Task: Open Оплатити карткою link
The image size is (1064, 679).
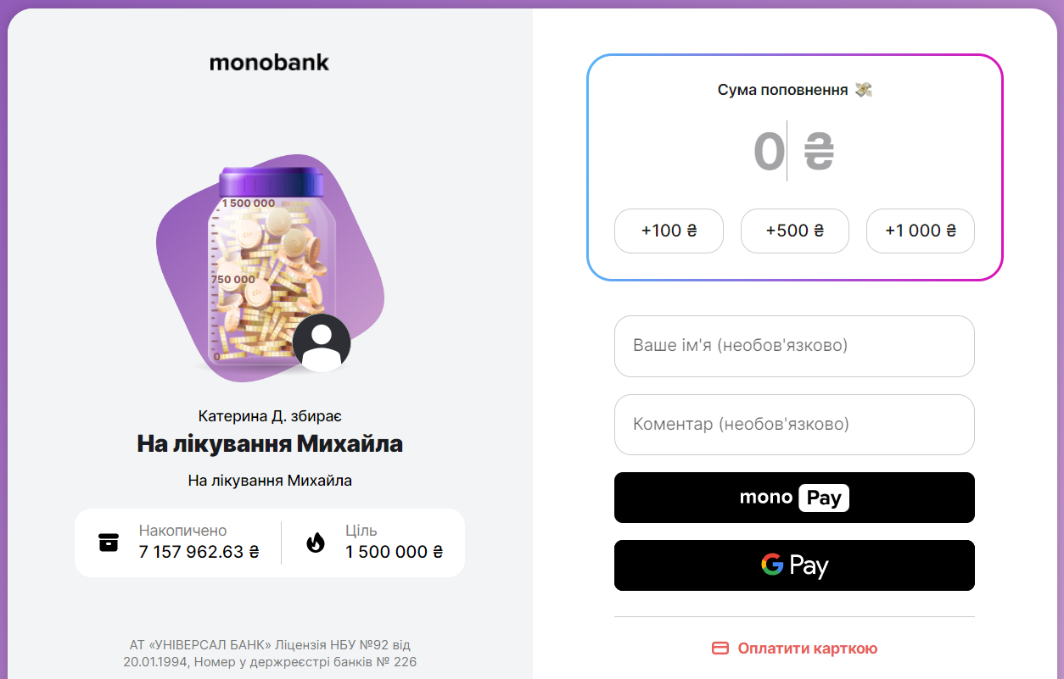Action: [807, 648]
